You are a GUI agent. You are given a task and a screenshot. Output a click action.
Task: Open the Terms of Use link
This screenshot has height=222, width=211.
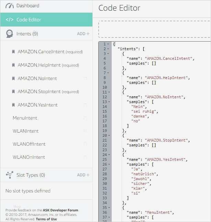click(x=46, y=219)
